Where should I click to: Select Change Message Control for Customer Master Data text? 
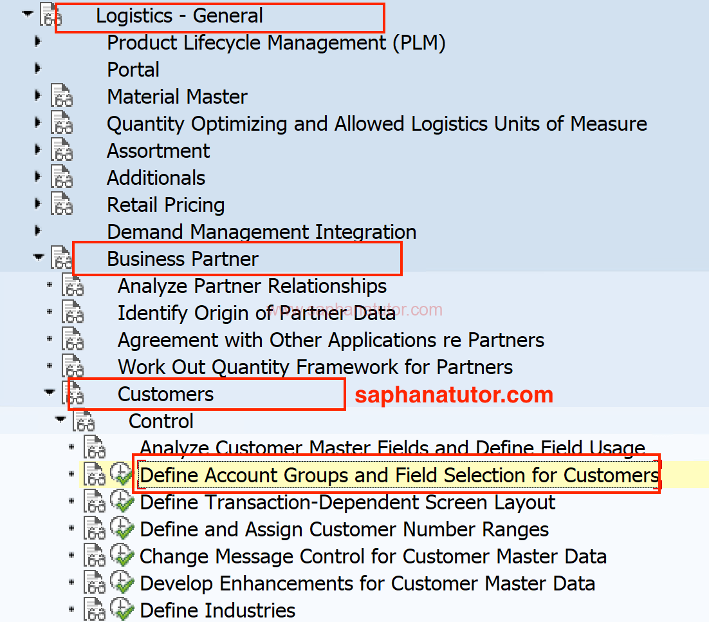point(373,556)
